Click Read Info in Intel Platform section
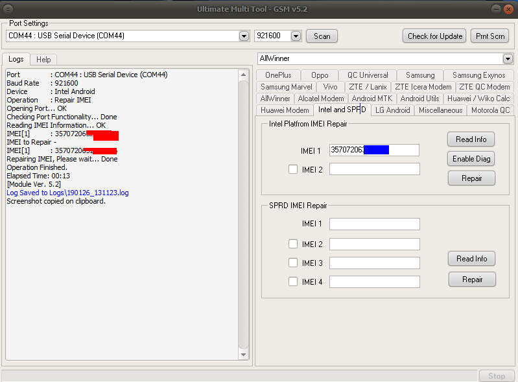 coord(471,139)
